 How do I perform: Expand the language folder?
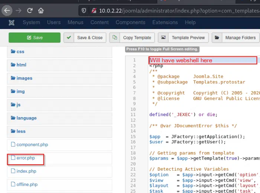click(x=59, y=118)
